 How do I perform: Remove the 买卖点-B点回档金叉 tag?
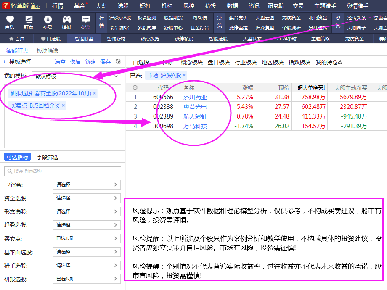64,105
